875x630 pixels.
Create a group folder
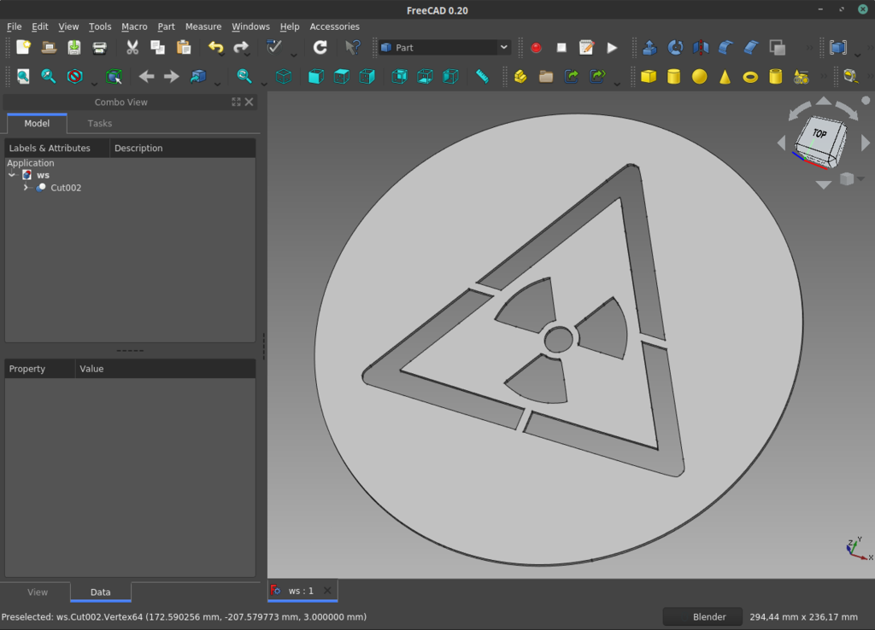tap(546, 76)
